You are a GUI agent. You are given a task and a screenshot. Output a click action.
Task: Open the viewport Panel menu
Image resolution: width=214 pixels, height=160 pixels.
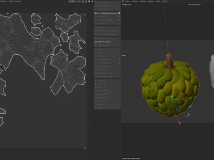(165, 1)
